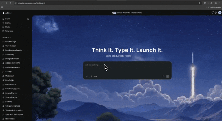Viewport: 222px width, 121px height.
Task: Open the CoffeeTournament project
Action: 12,67
